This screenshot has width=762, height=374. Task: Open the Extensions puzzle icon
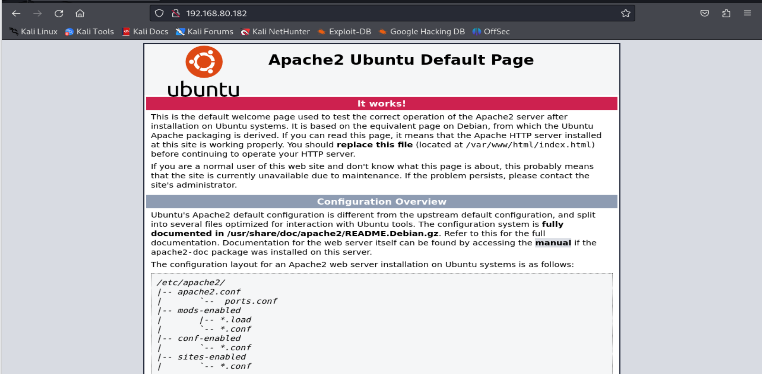(x=726, y=13)
